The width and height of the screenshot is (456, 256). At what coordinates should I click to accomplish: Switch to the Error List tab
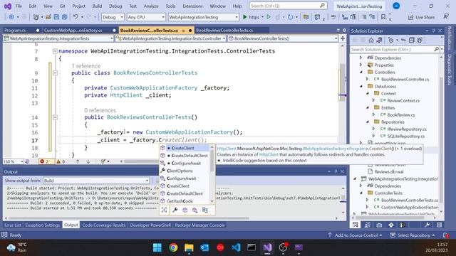[13, 225]
